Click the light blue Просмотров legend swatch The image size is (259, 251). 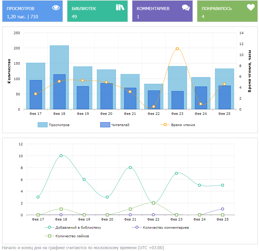coord(43,125)
